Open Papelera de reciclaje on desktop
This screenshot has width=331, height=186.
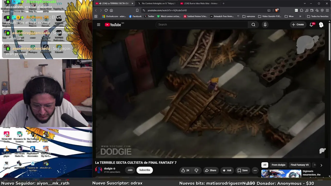tap(33, 166)
